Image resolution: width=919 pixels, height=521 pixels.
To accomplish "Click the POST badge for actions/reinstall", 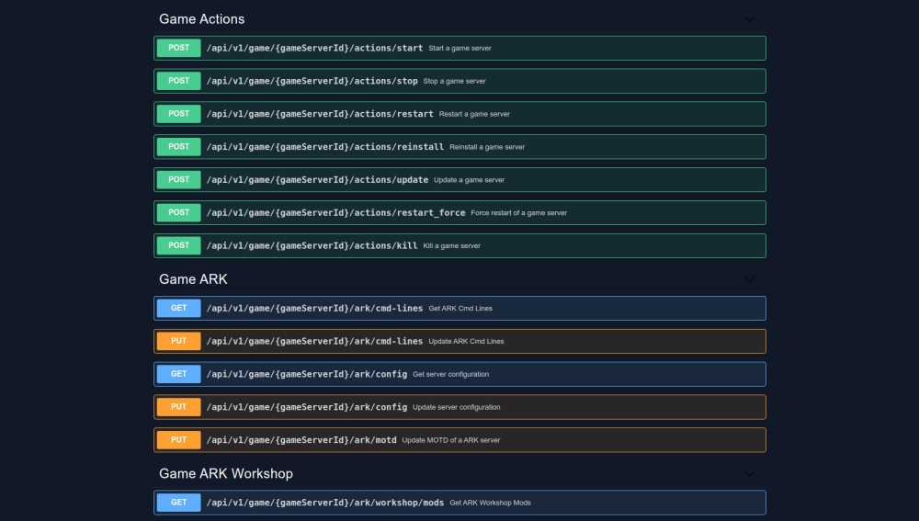I will (178, 147).
